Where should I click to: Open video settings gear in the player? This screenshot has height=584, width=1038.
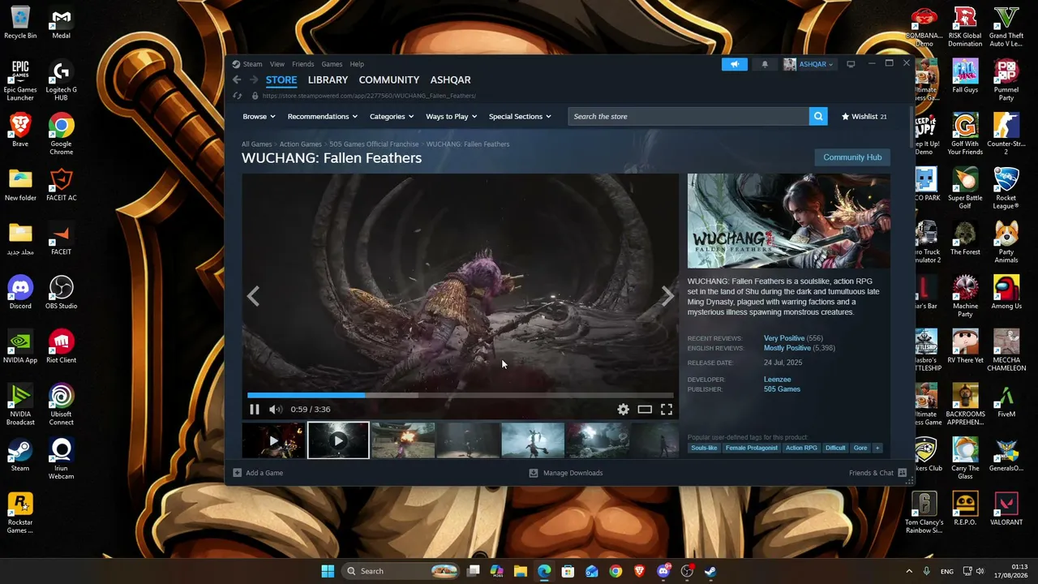click(x=623, y=410)
